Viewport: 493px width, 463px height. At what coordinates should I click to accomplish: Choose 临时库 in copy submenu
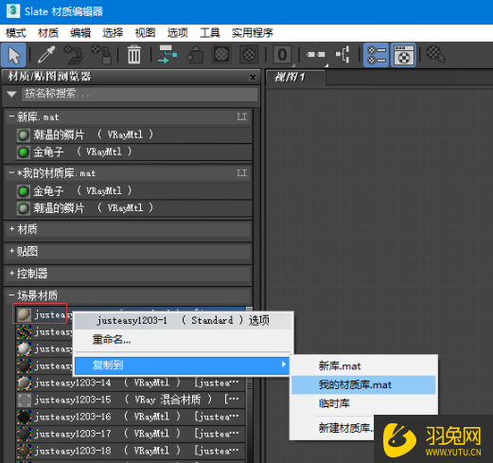coord(363,403)
